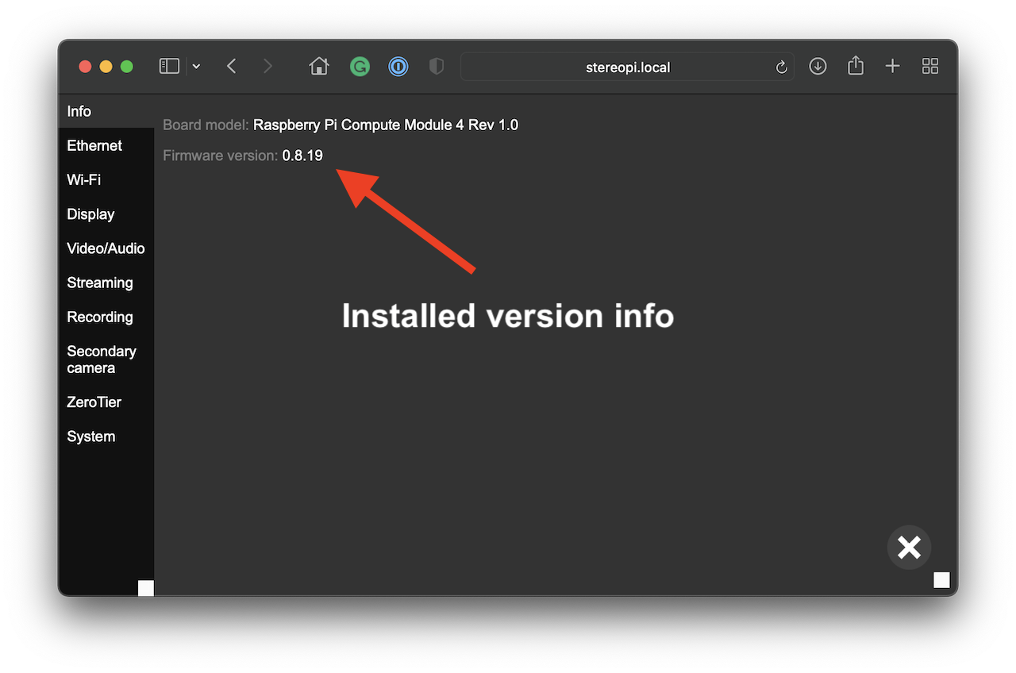
Task: Switch to the Video/Audio section
Action: tap(106, 248)
